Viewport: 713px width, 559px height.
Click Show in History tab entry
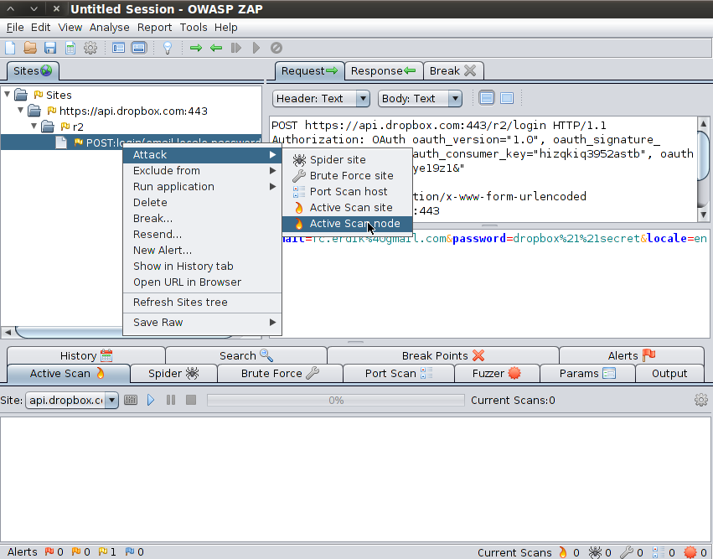(x=203, y=266)
